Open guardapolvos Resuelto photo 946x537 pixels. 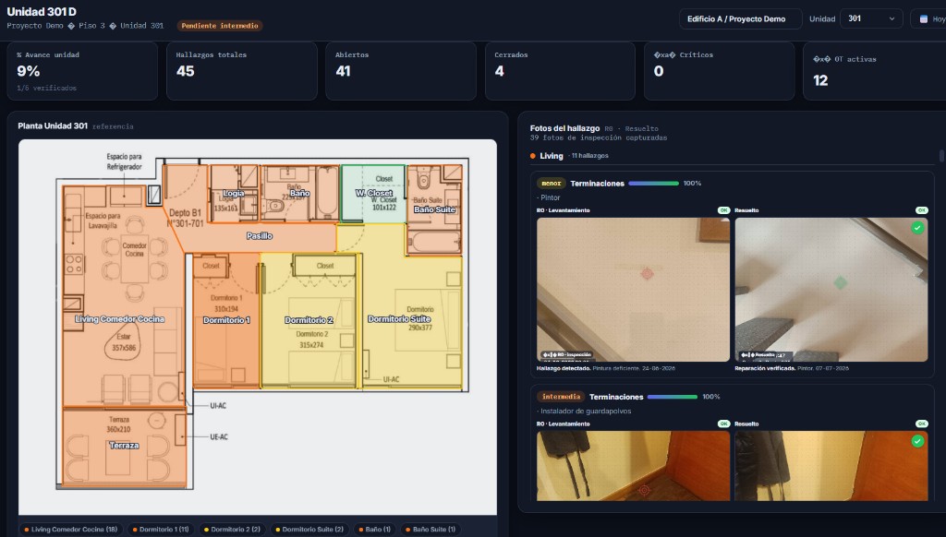point(831,466)
